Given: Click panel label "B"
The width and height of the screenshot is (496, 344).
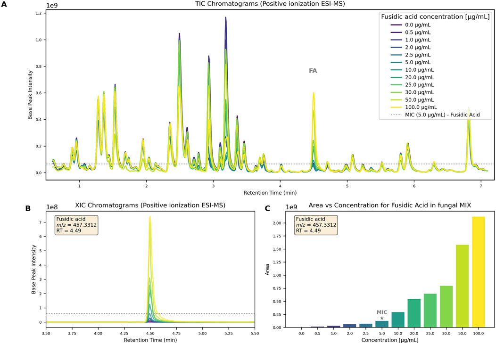Looking at the screenshot, I should pos(28,208).
